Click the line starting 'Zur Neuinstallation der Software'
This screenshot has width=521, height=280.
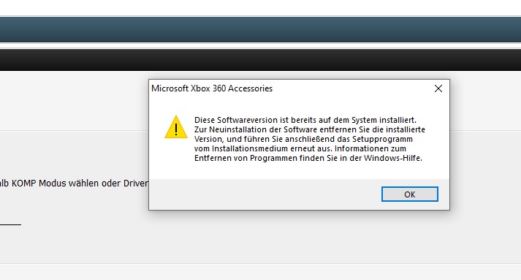[310, 129]
